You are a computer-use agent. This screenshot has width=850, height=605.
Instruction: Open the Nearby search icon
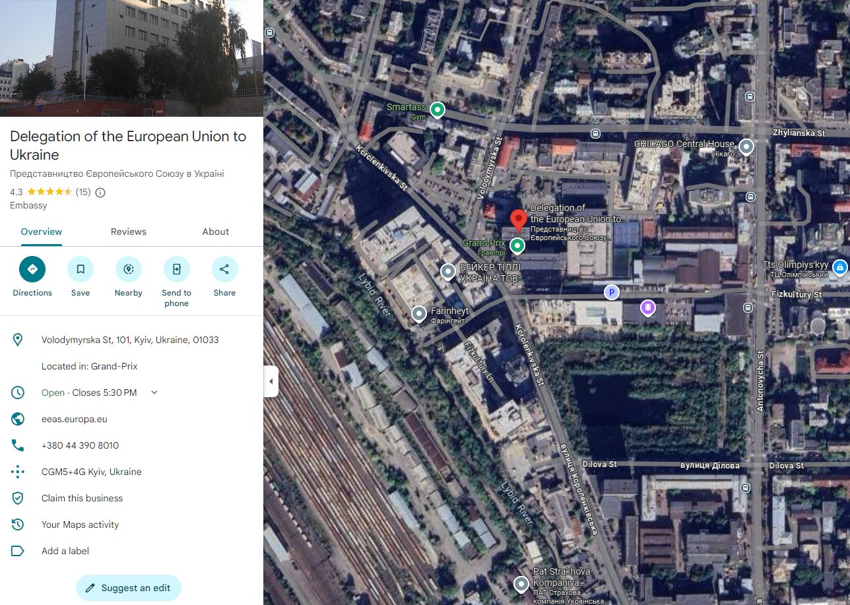tap(129, 269)
